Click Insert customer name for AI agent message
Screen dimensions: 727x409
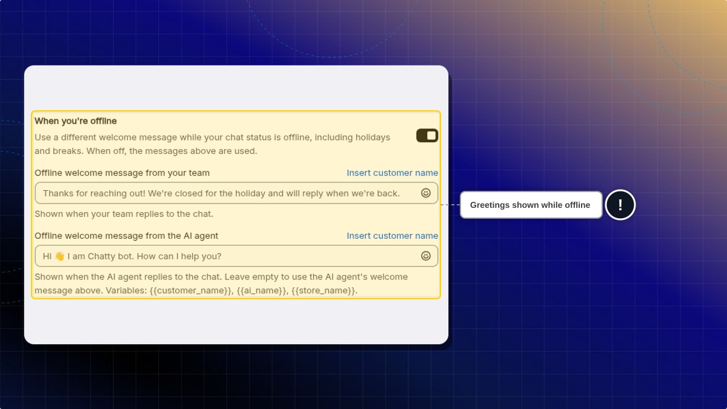click(x=392, y=236)
